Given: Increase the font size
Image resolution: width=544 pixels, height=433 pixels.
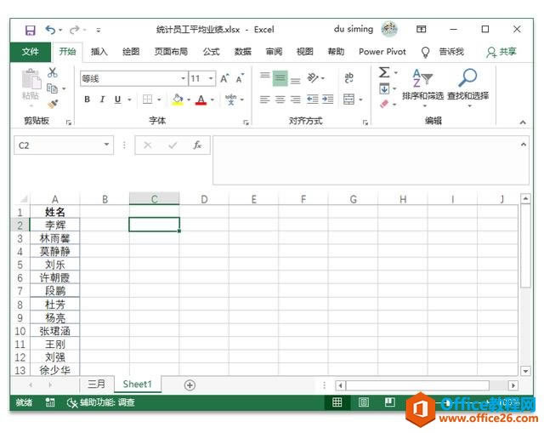Looking at the screenshot, I should click(224, 79).
